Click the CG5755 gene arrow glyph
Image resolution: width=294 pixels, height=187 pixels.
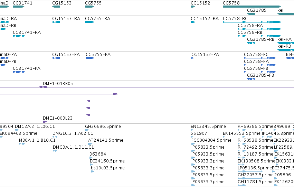coord(89,7)
